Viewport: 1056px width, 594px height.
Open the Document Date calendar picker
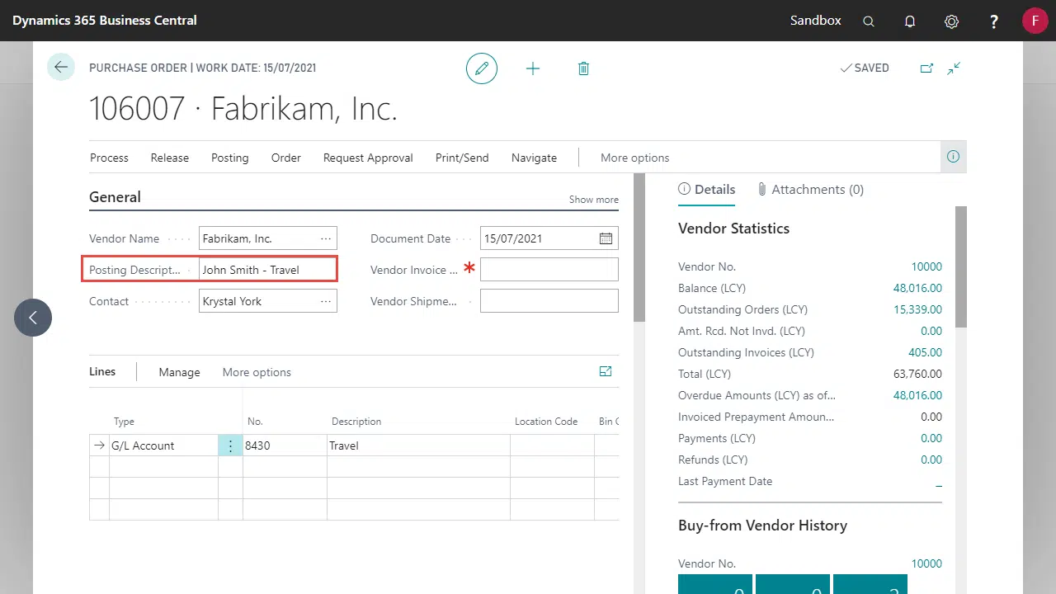[606, 238]
